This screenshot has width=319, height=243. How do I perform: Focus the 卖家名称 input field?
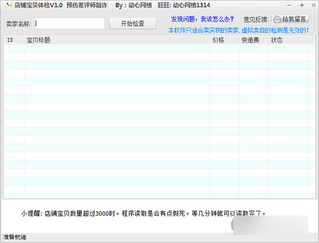[70, 23]
